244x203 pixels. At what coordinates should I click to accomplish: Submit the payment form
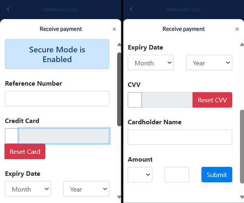coord(217,175)
